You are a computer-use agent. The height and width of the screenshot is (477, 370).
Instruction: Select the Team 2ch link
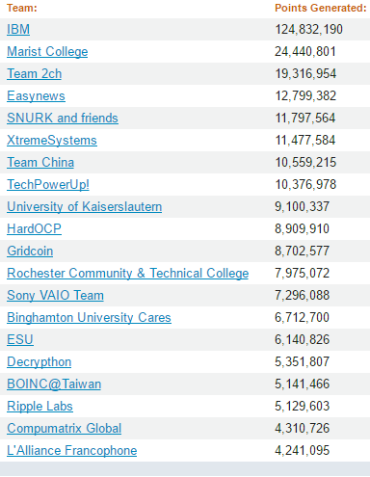[34, 74]
